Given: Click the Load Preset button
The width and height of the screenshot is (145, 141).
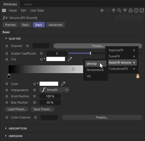Looking at the screenshot, I should click(17, 109).
